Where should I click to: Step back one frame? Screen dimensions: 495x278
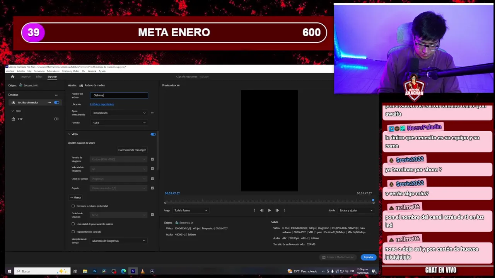coord(262,210)
